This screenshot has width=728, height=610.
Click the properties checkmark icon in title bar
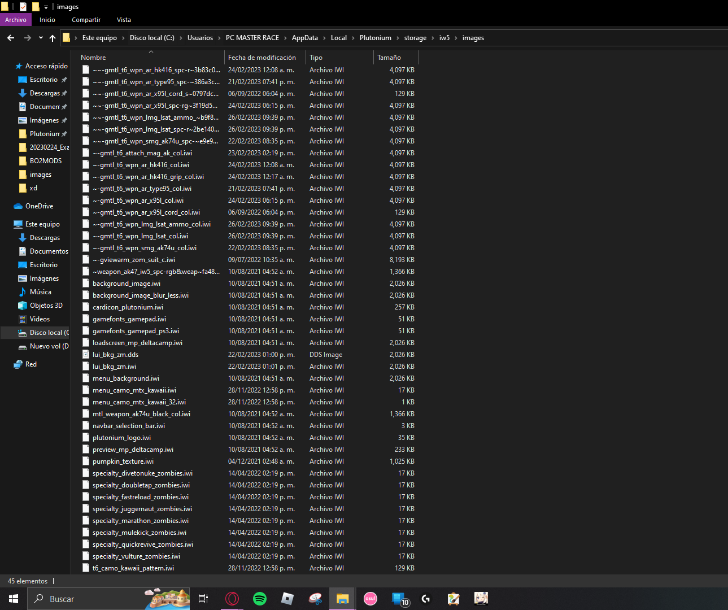[x=23, y=7]
